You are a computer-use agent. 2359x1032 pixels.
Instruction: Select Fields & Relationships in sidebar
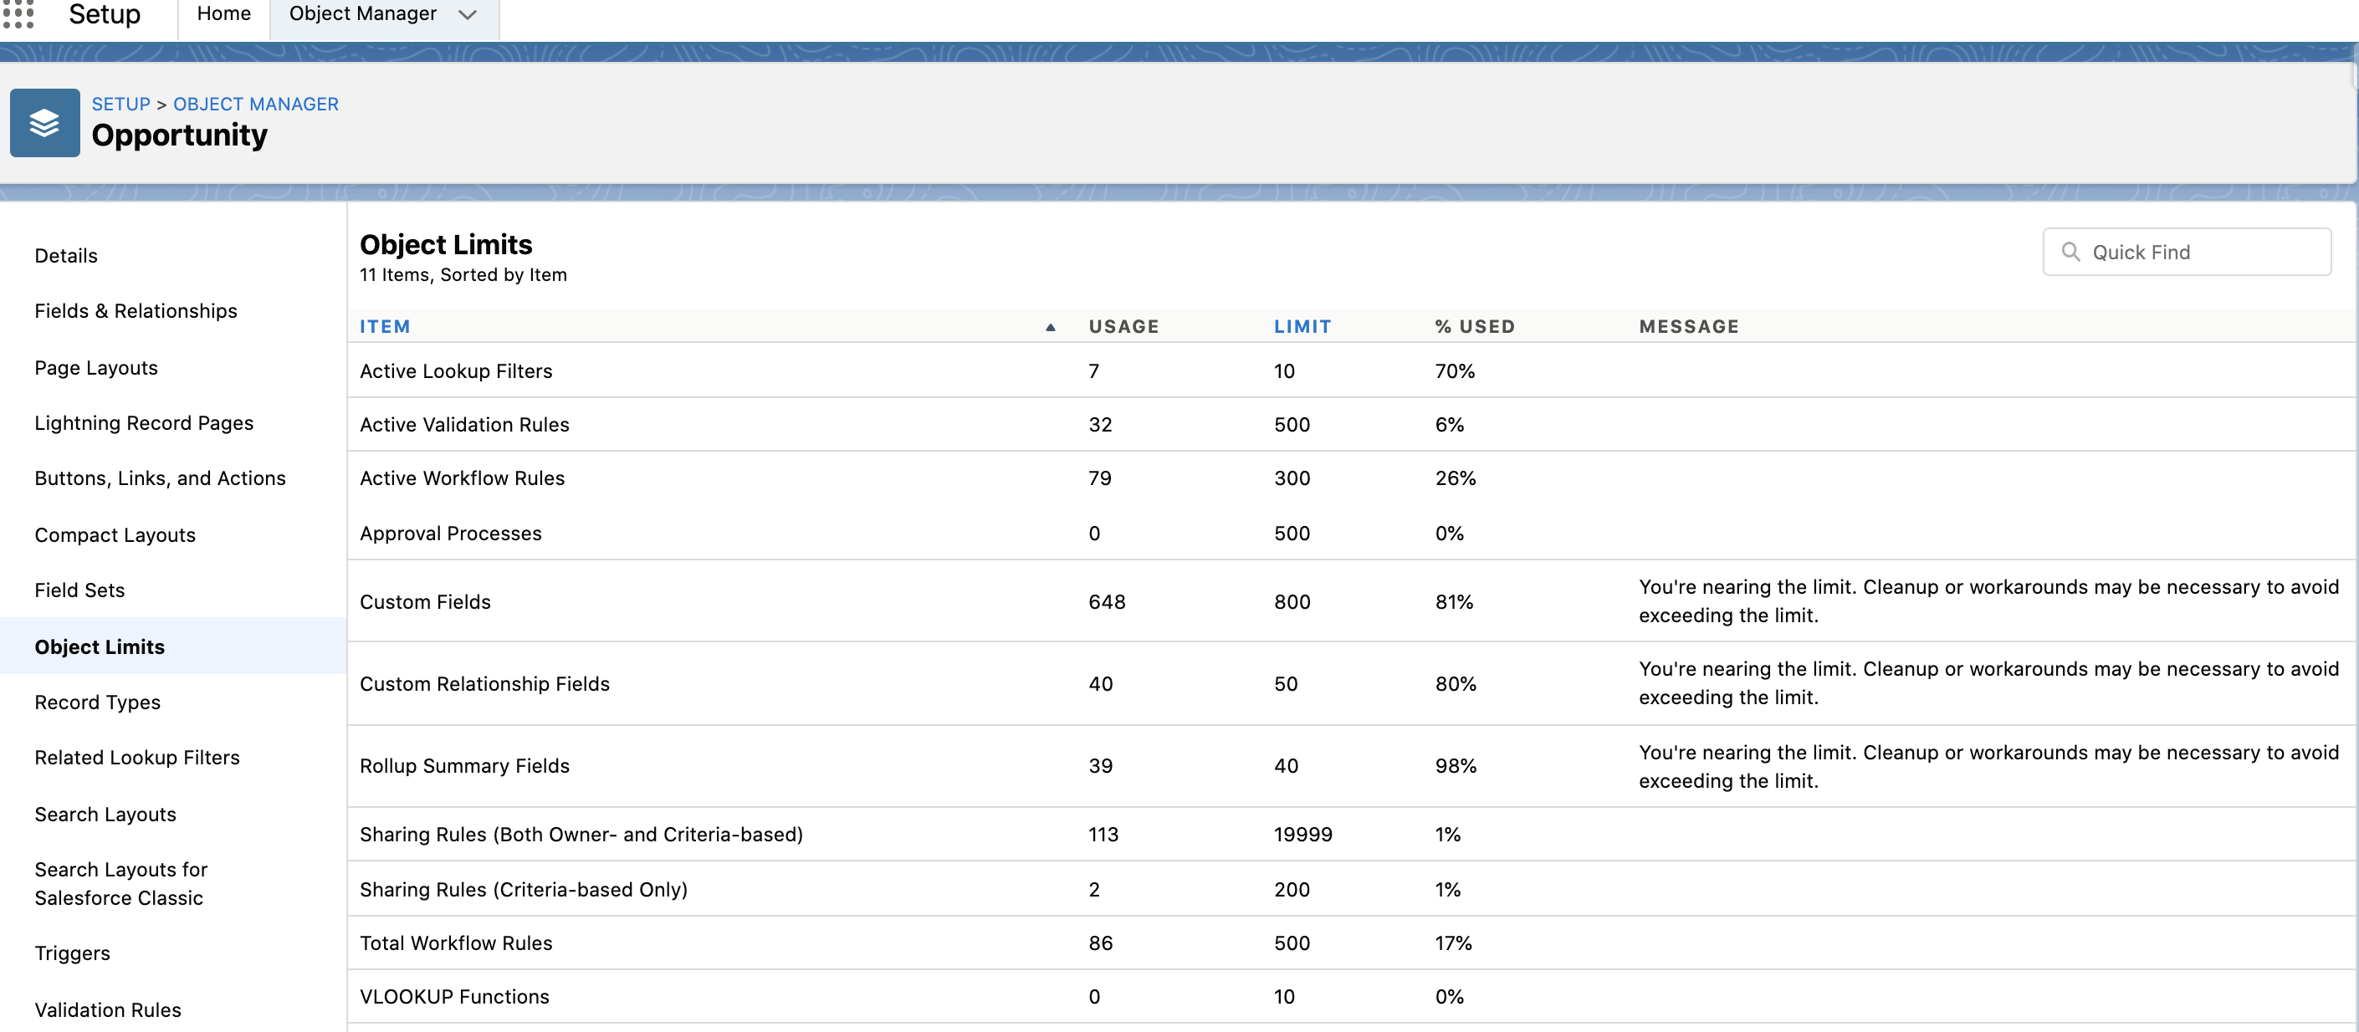pos(136,310)
